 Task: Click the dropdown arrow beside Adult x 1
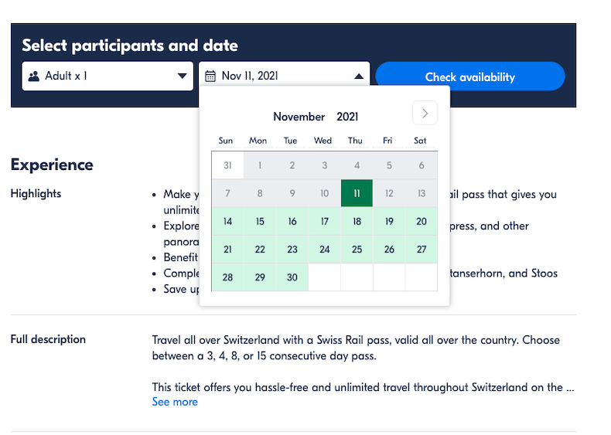point(183,76)
